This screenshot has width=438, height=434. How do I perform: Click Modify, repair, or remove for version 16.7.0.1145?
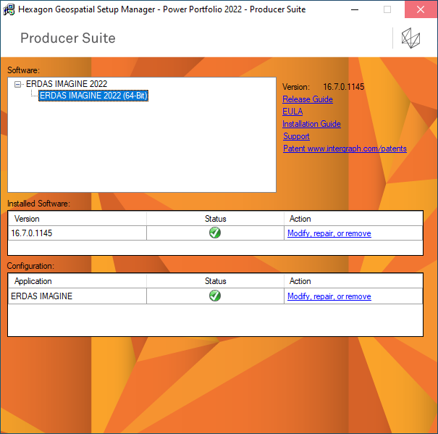tap(329, 233)
